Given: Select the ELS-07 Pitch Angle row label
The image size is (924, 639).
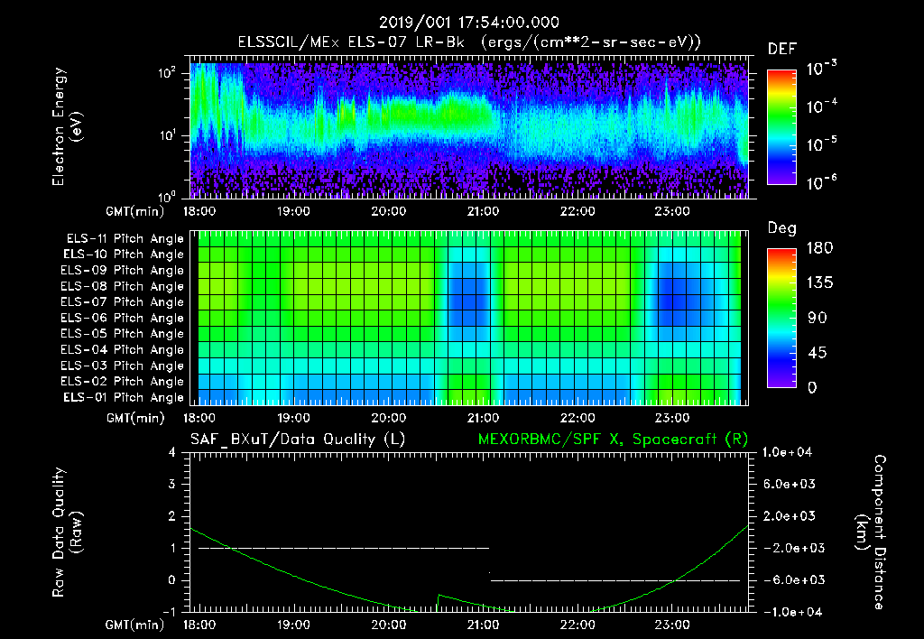Looking at the screenshot, I should [x=123, y=302].
